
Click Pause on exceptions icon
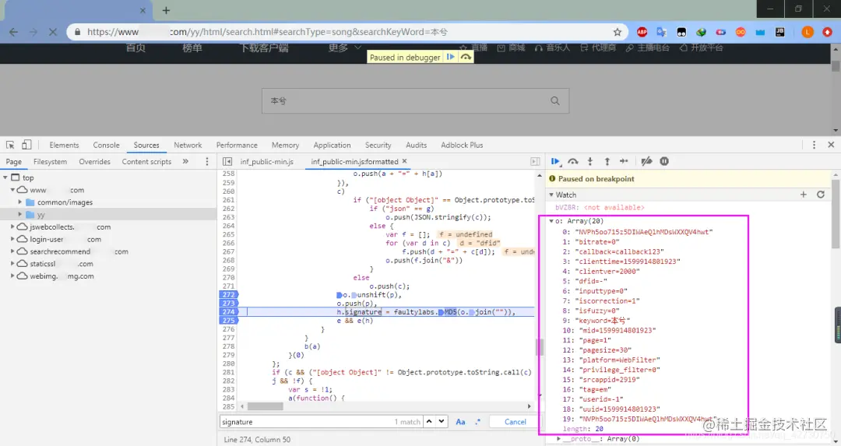coord(664,161)
